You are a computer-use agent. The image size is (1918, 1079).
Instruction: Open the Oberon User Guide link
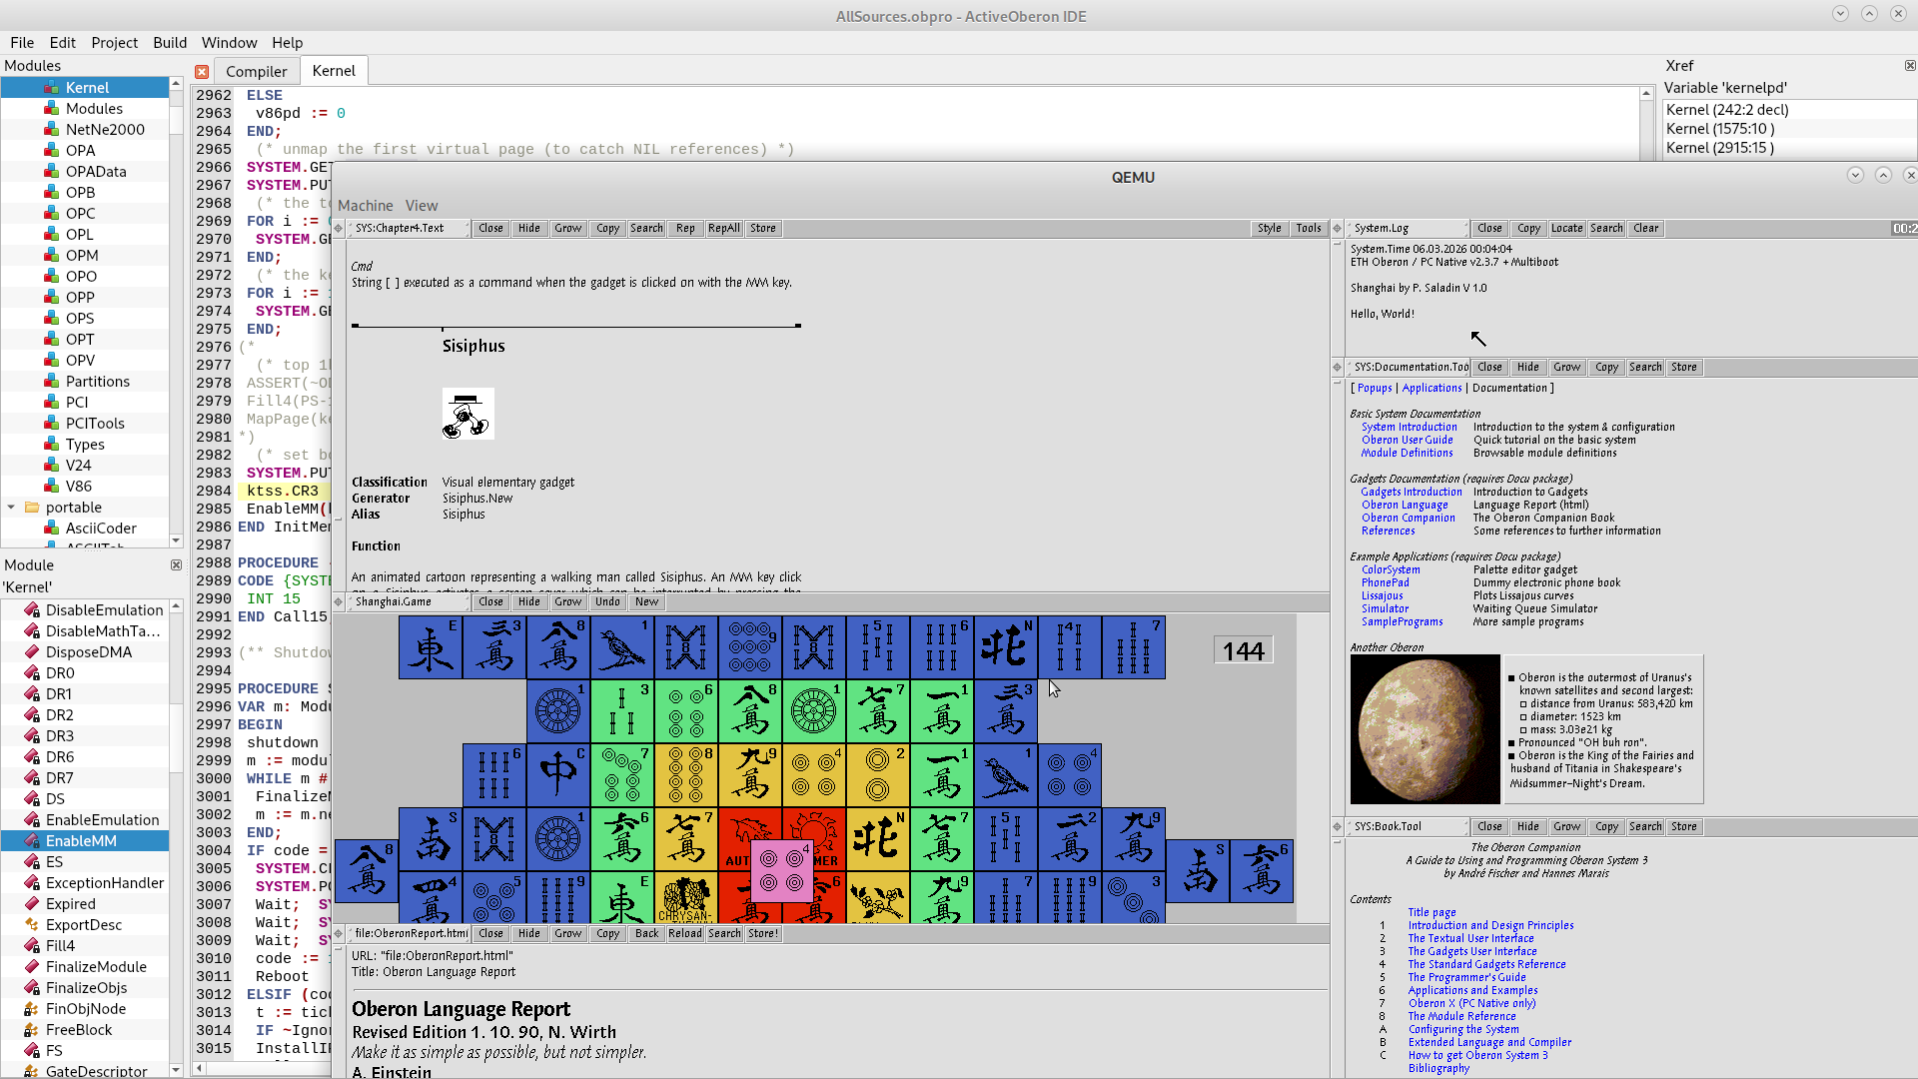[1406, 440]
